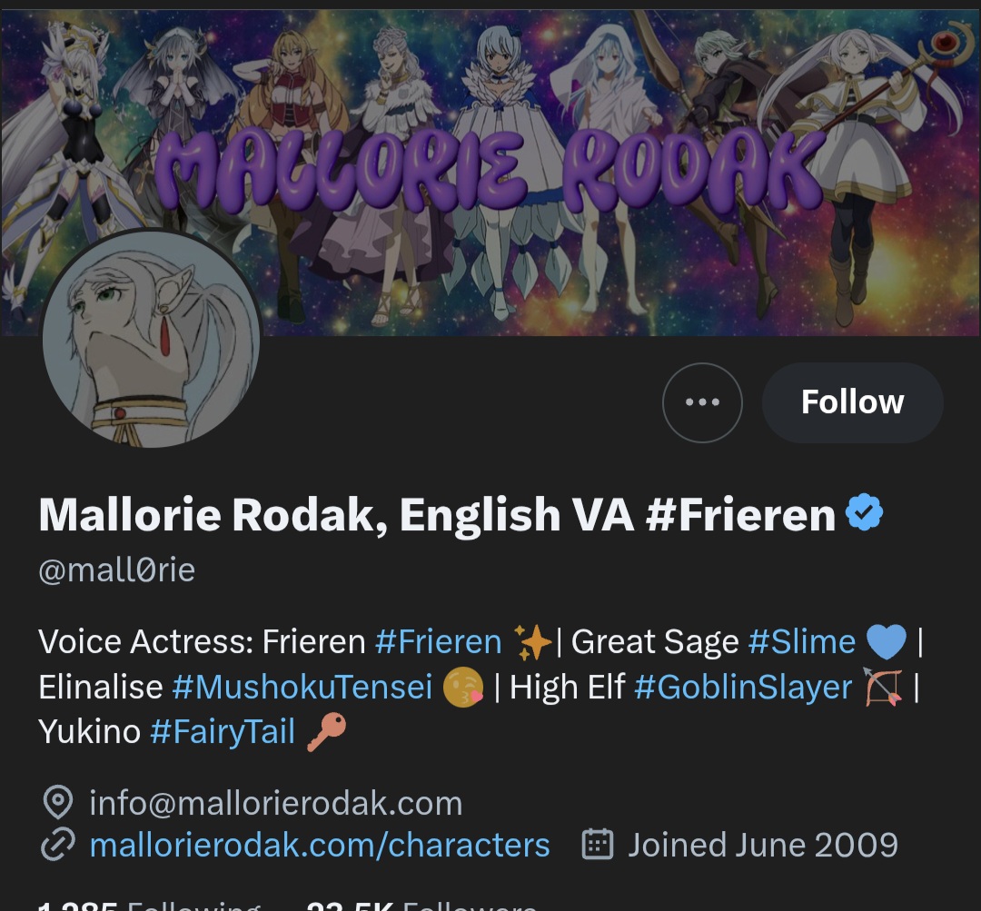Screen dimensions: 981x911
Task: Click the blue verified checkmark badge
Action: point(864,512)
